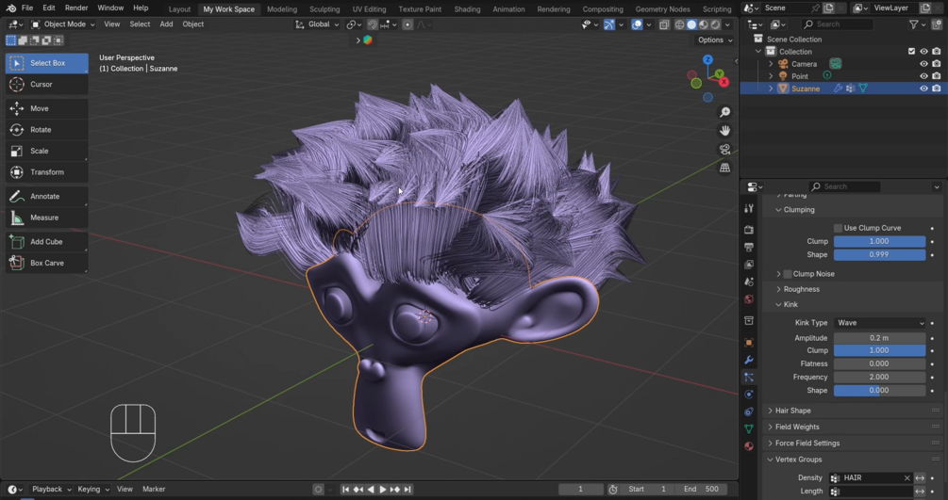Click the Kink Frequency field
Image resolution: width=948 pixels, height=500 pixels.
tap(880, 377)
